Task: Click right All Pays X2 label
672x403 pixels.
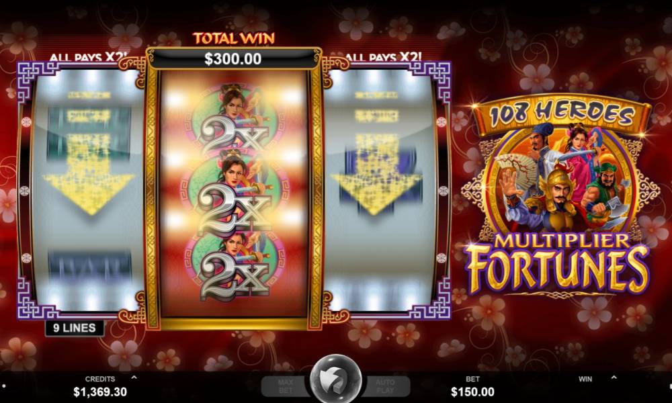Action: (383, 57)
